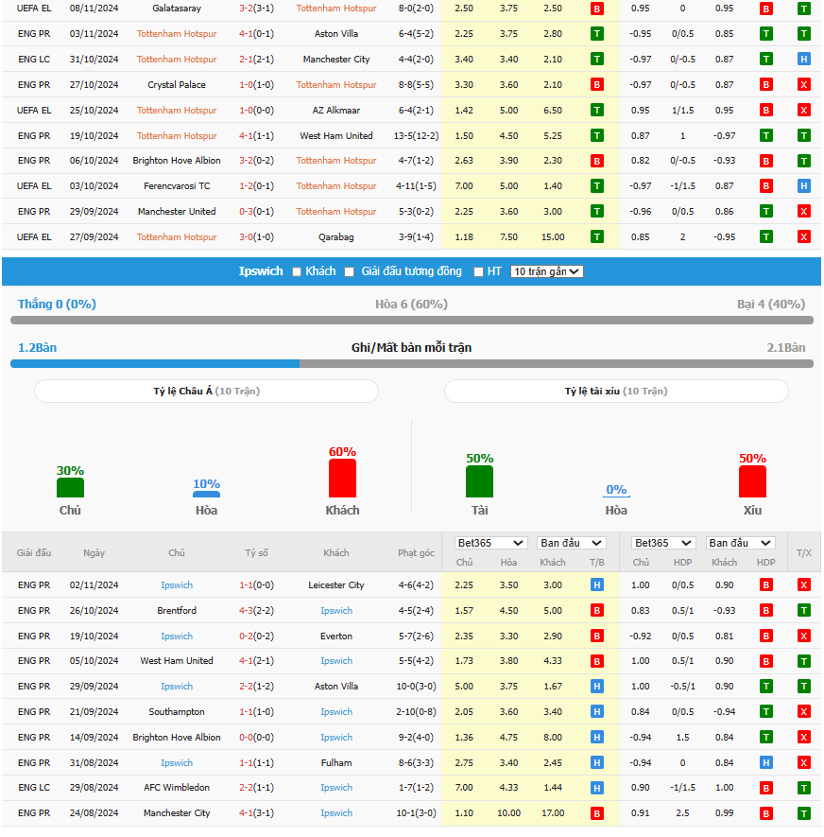Click the red 60% Khách chart bar

pyautogui.click(x=342, y=479)
